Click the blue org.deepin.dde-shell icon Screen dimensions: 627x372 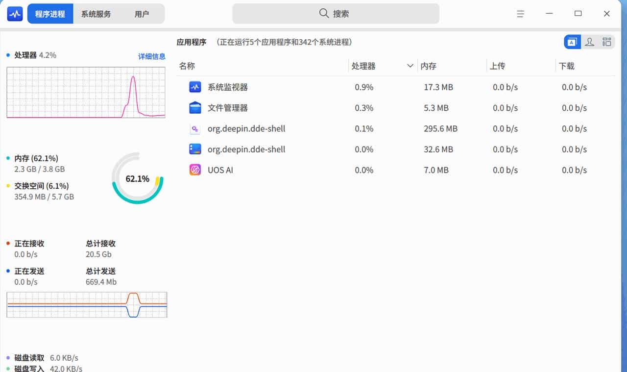click(x=195, y=149)
